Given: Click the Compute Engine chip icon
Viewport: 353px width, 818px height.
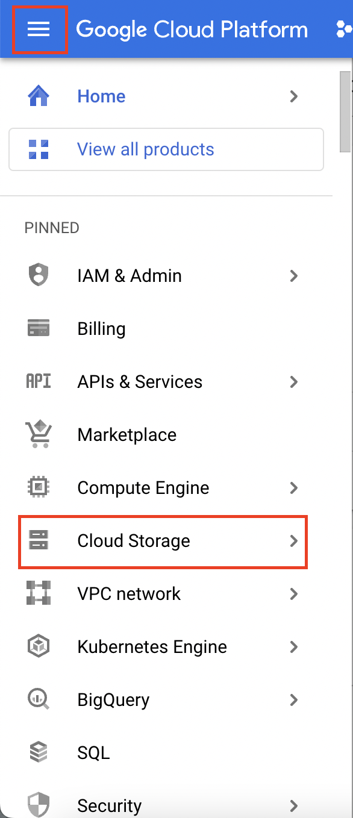Looking at the screenshot, I should tap(39, 488).
